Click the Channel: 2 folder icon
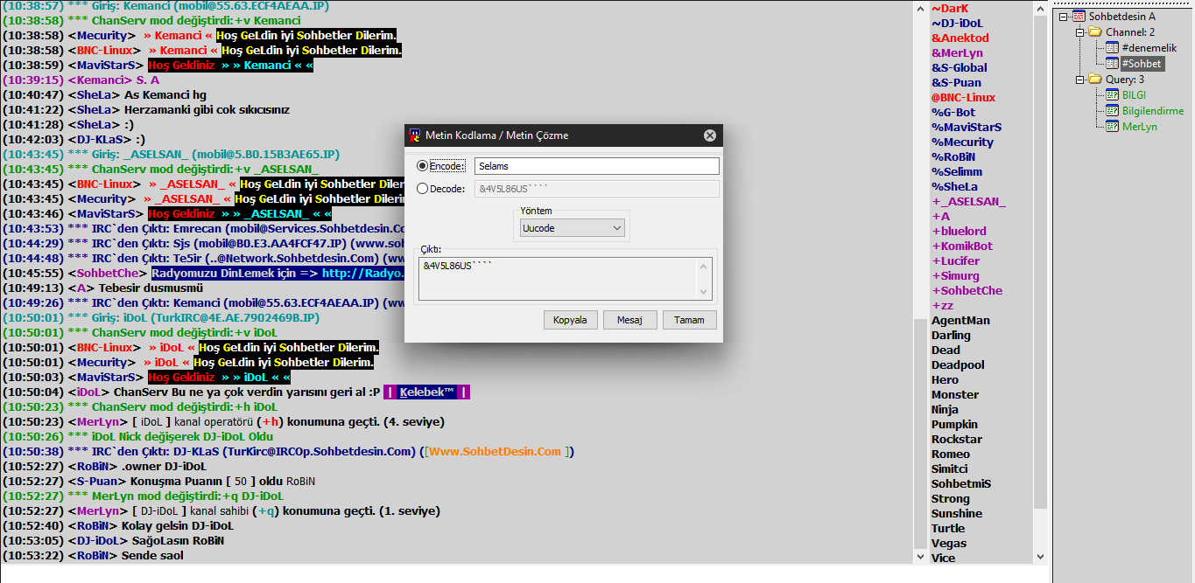 pyautogui.click(x=1095, y=32)
